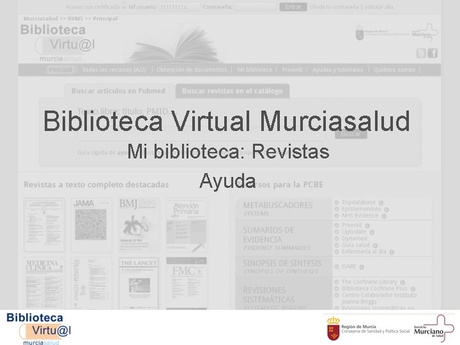460x345 pixels.
Task: Open the NHS Evidence resource link
Action: click(x=360, y=216)
